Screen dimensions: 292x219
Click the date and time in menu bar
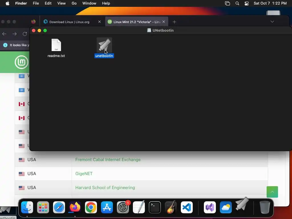(x=270, y=3)
